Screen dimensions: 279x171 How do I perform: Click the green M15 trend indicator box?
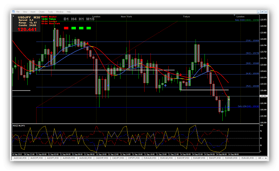click(89, 28)
